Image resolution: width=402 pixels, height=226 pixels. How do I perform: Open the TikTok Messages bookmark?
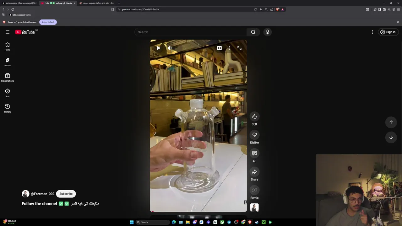click(x=20, y=15)
